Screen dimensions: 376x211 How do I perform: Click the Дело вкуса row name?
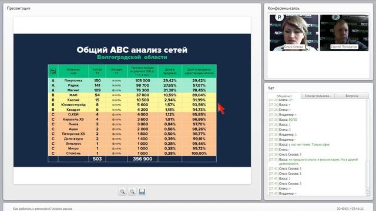point(73,139)
